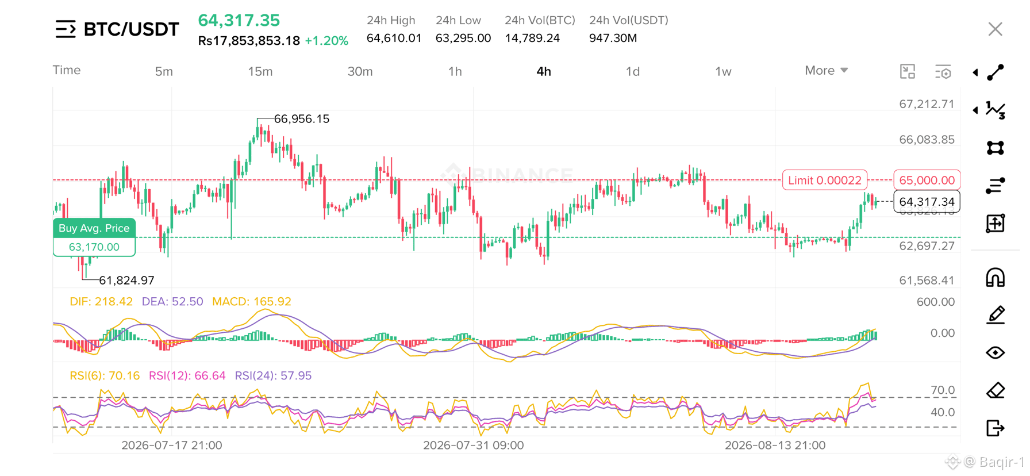This screenshot has height=476, width=1030.
Task: Select the horizontal price line tool
Action: (x=996, y=186)
